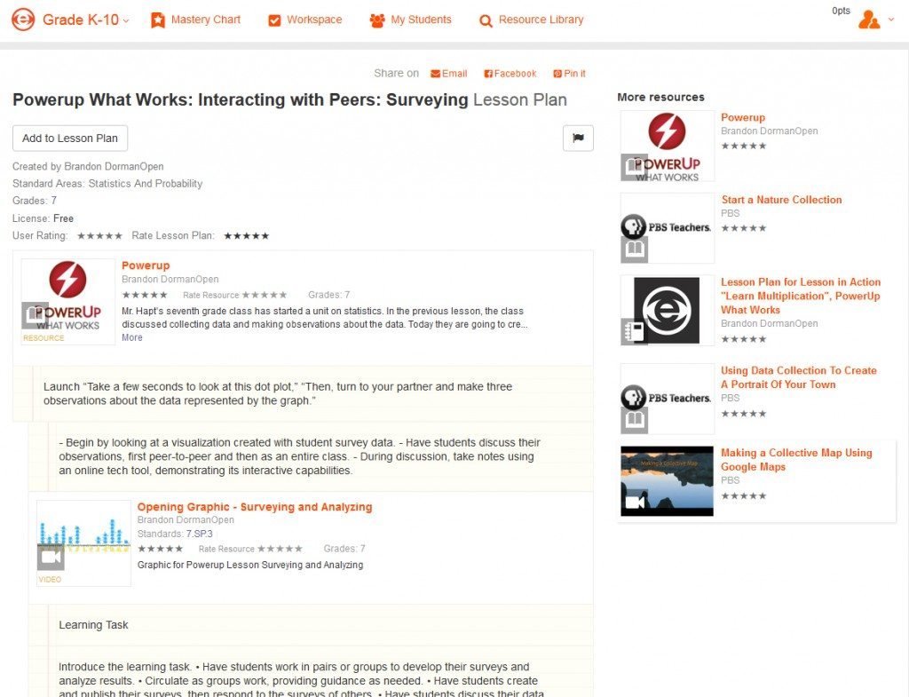Select the Mastery Chart flag icon
Image resolution: width=909 pixels, height=697 pixels.
tap(160, 19)
